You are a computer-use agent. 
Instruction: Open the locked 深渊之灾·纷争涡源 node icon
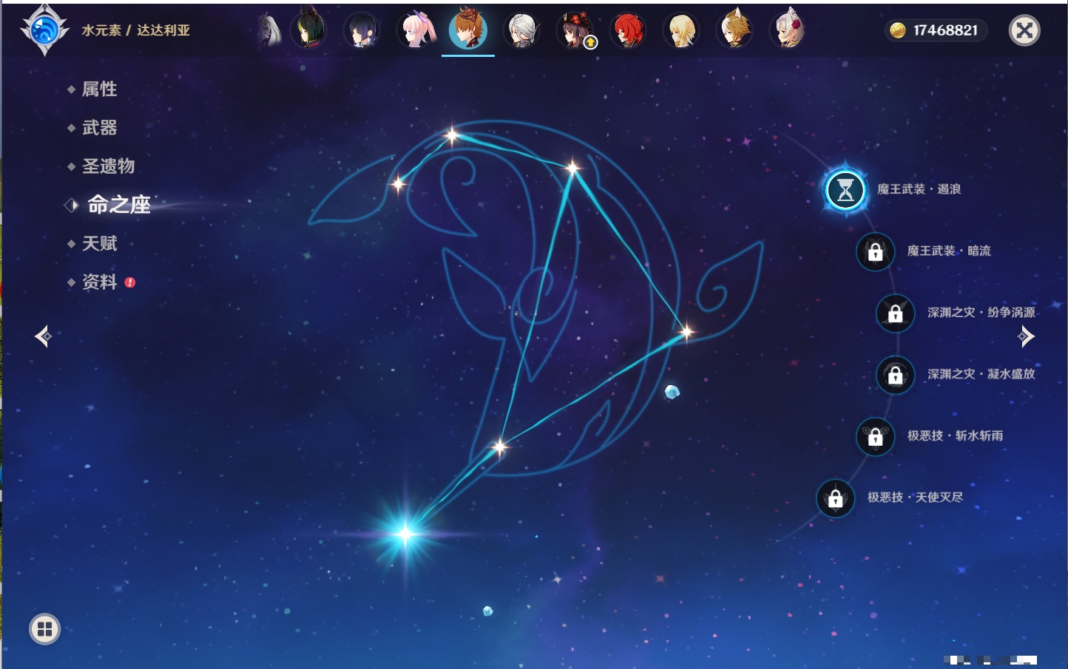click(x=895, y=313)
